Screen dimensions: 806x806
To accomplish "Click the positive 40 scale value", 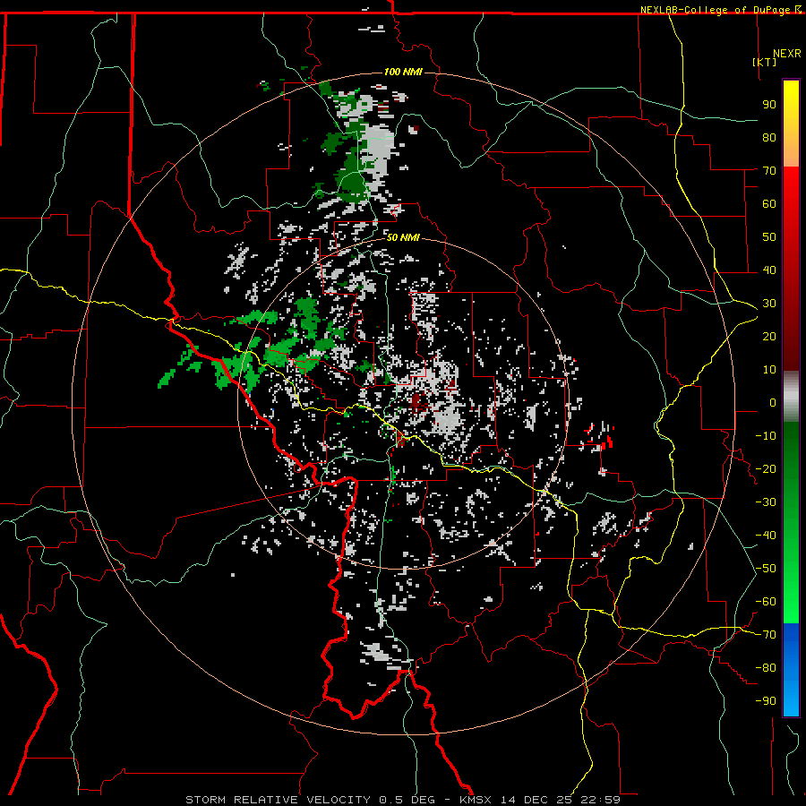I will 769,270.
